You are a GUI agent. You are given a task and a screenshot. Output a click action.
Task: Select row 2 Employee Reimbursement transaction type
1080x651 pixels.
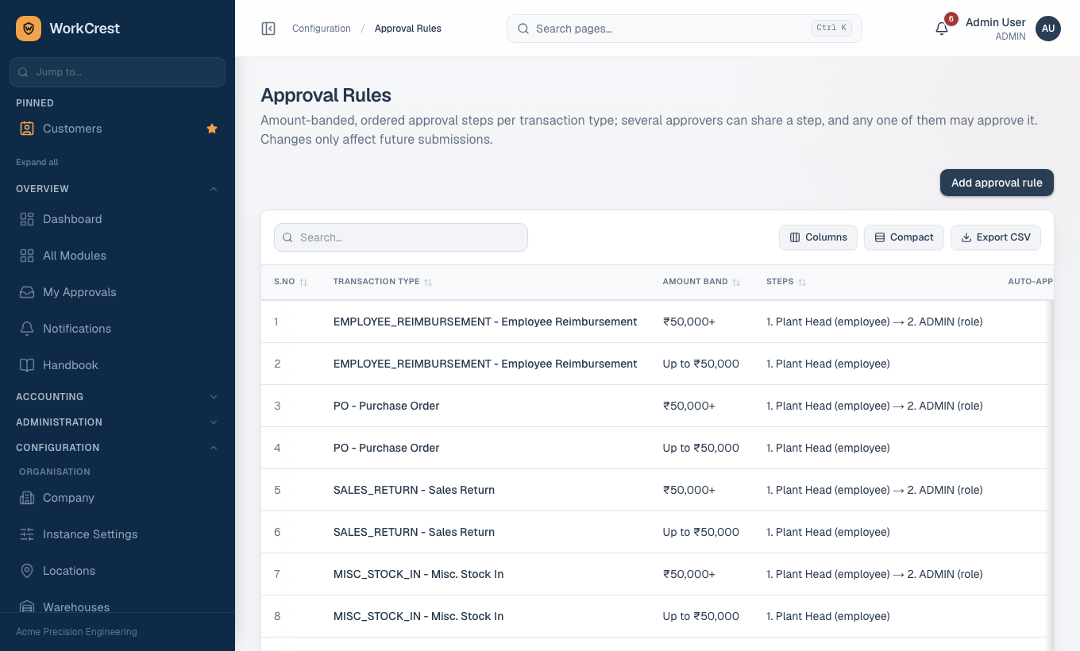(x=485, y=364)
